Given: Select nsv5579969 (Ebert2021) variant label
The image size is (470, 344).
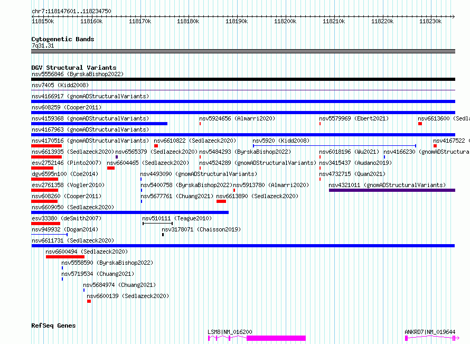Looking at the screenshot, I should tap(354, 118).
